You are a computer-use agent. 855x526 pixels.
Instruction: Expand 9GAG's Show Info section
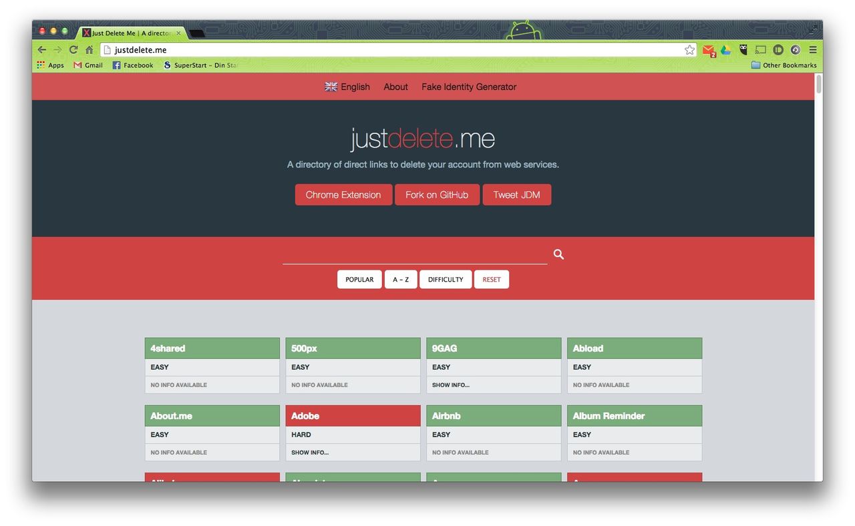pos(451,385)
